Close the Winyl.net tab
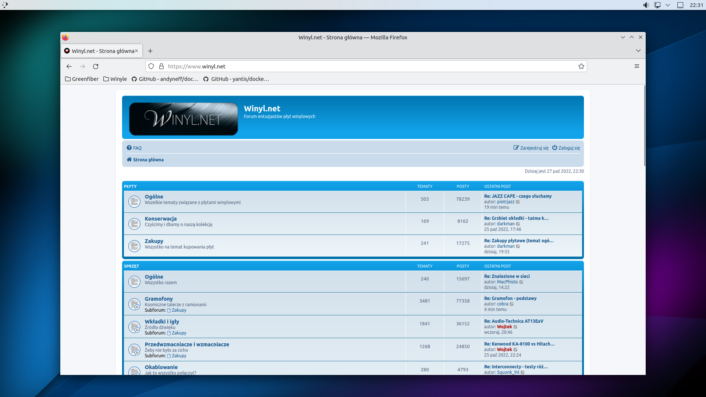Image resolution: width=706 pixels, height=397 pixels. pyautogui.click(x=136, y=51)
